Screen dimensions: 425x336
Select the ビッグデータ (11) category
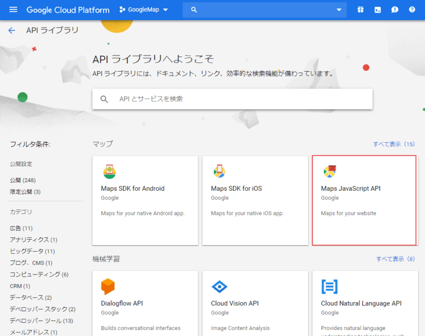click(x=32, y=251)
